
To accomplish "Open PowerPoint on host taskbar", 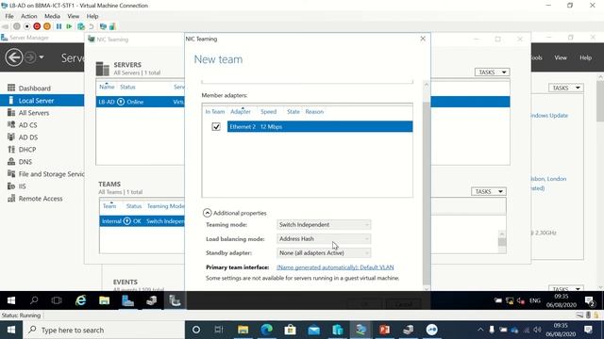I will click(x=384, y=330).
